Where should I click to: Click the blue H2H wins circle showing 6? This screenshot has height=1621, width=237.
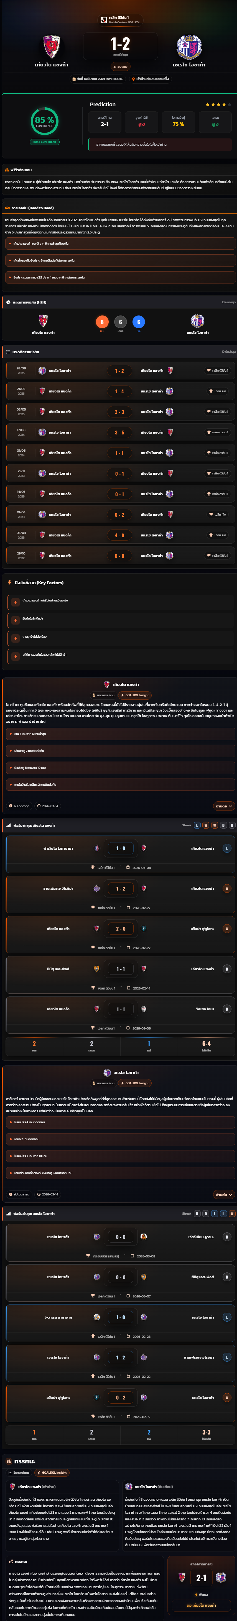[139, 322]
